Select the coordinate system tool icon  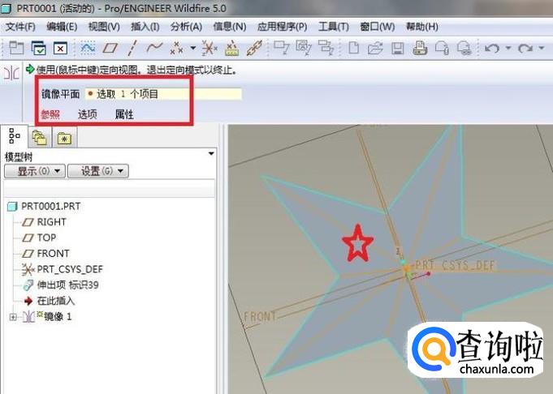(x=210, y=48)
